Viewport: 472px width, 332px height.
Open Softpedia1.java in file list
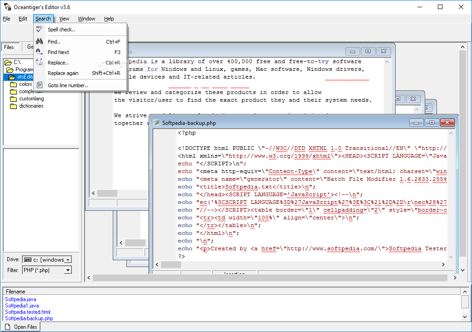pyautogui.click(x=22, y=306)
